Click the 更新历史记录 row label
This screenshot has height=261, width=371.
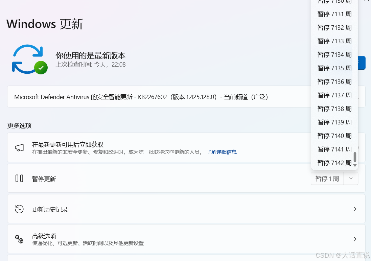tap(50, 209)
